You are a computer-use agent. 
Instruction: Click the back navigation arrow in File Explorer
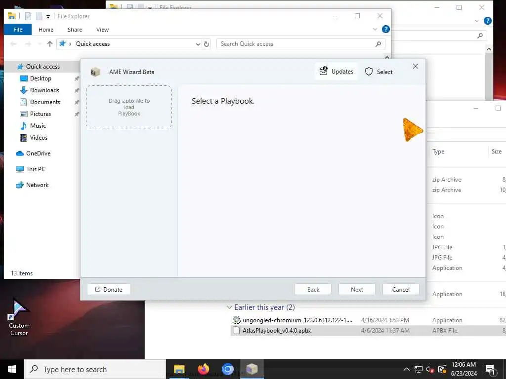[13, 44]
